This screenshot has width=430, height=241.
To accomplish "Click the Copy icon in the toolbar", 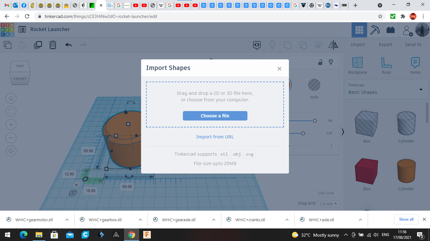I will (x=8, y=45).
